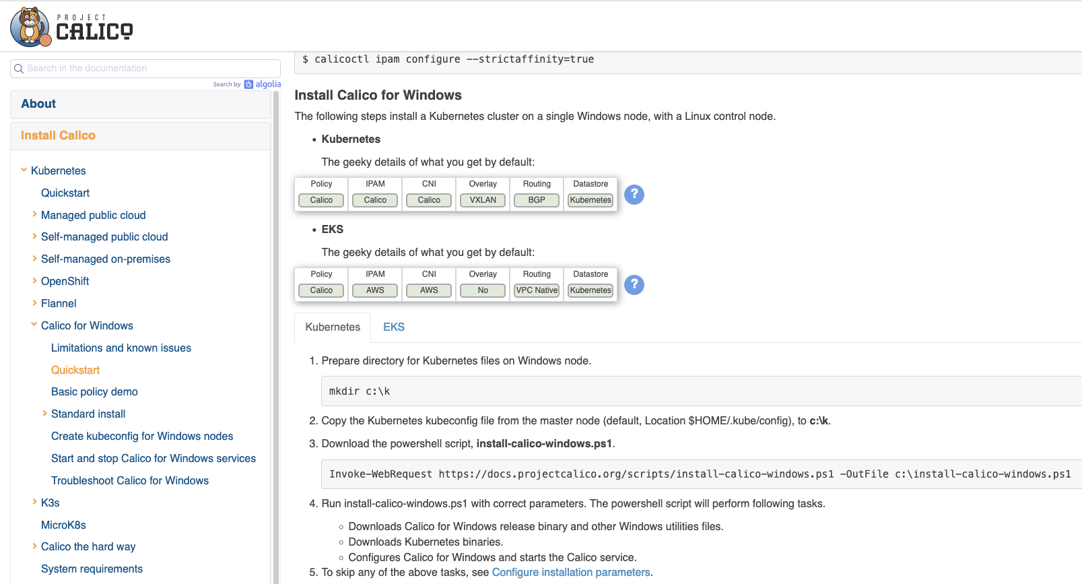Expand Calico the hard way chevron

[34, 546]
